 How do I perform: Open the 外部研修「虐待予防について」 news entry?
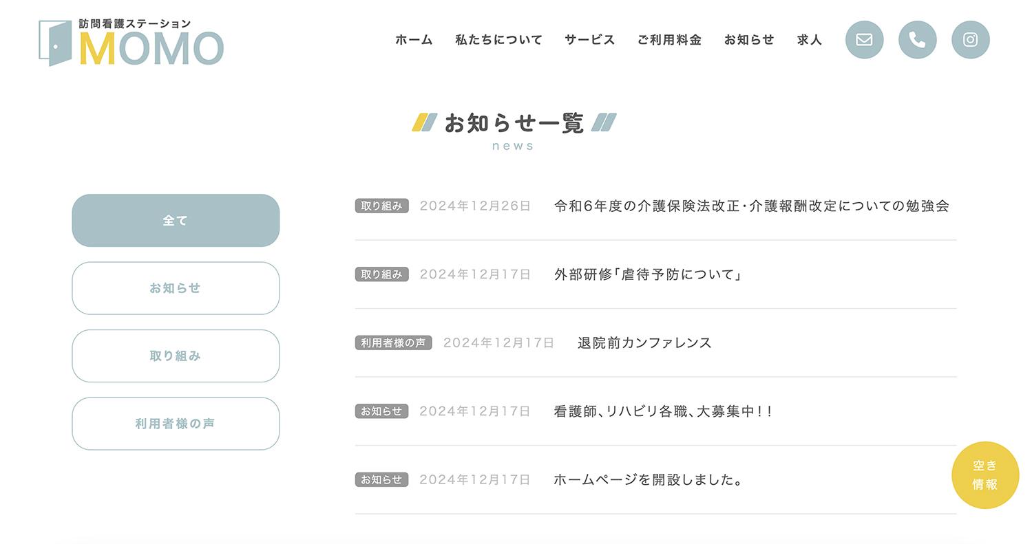pyautogui.click(x=647, y=274)
